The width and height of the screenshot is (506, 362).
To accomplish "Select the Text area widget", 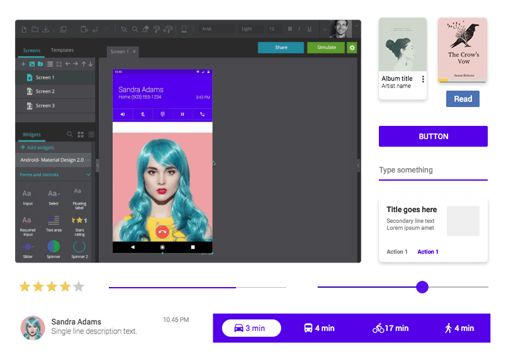I will point(53,223).
